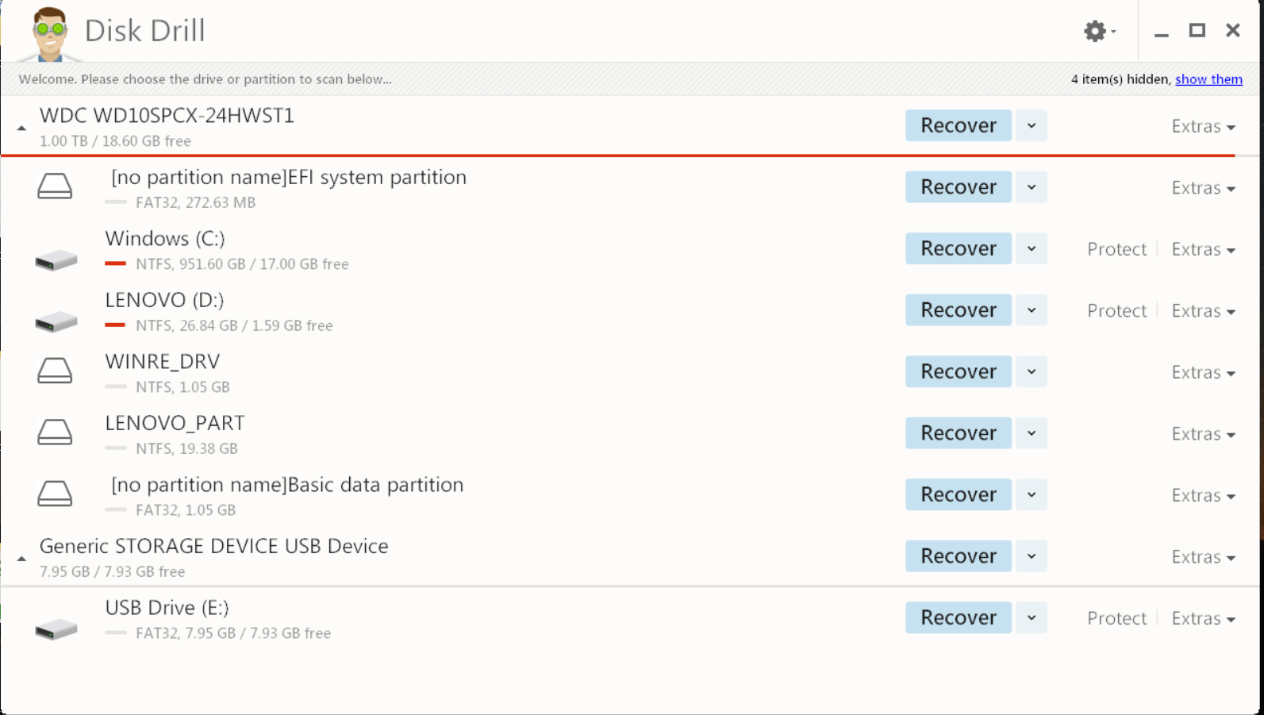
Task: Collapse the WDC WD10SPCX-24HWST1 disk
Action: click(21, 128)
